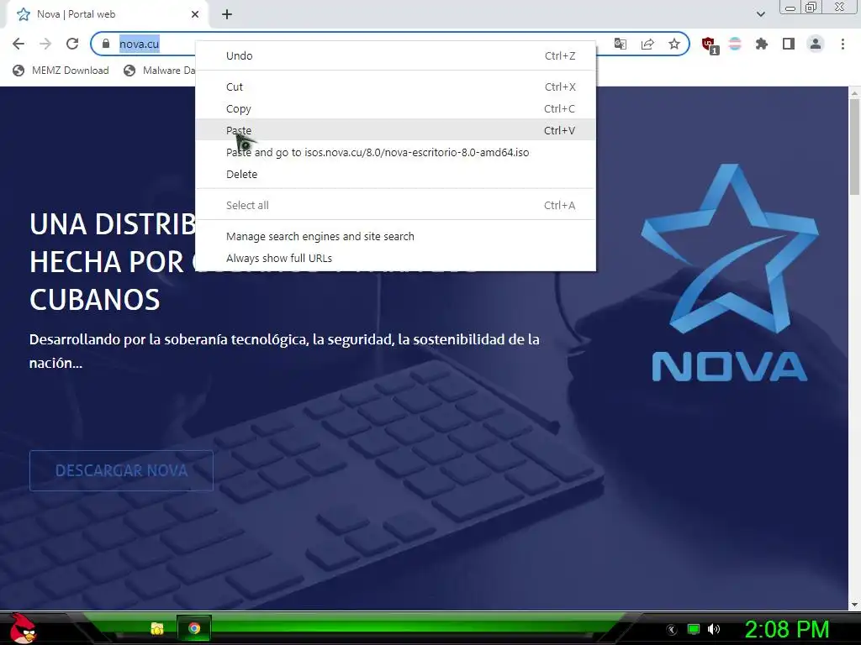
Task: Open a new tab with the plus button
Action: [x=227, y=14]
